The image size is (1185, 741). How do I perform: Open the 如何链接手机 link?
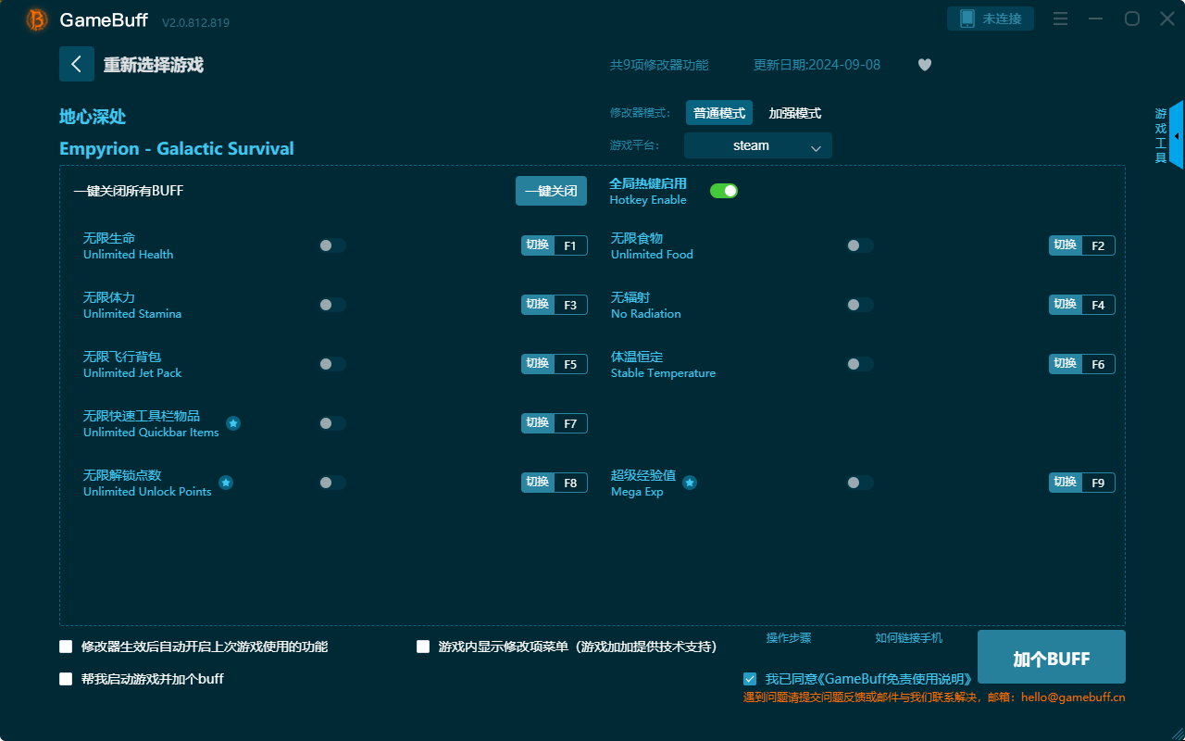point(908,638)
